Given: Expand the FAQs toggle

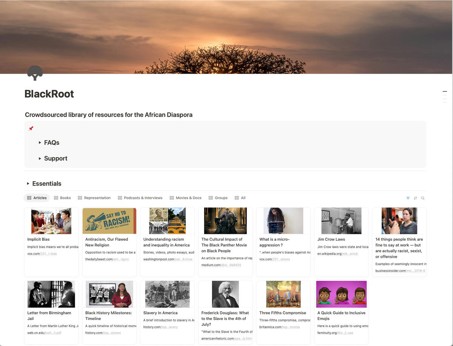Looking at the screenshot, I should [x=40, y=143].
